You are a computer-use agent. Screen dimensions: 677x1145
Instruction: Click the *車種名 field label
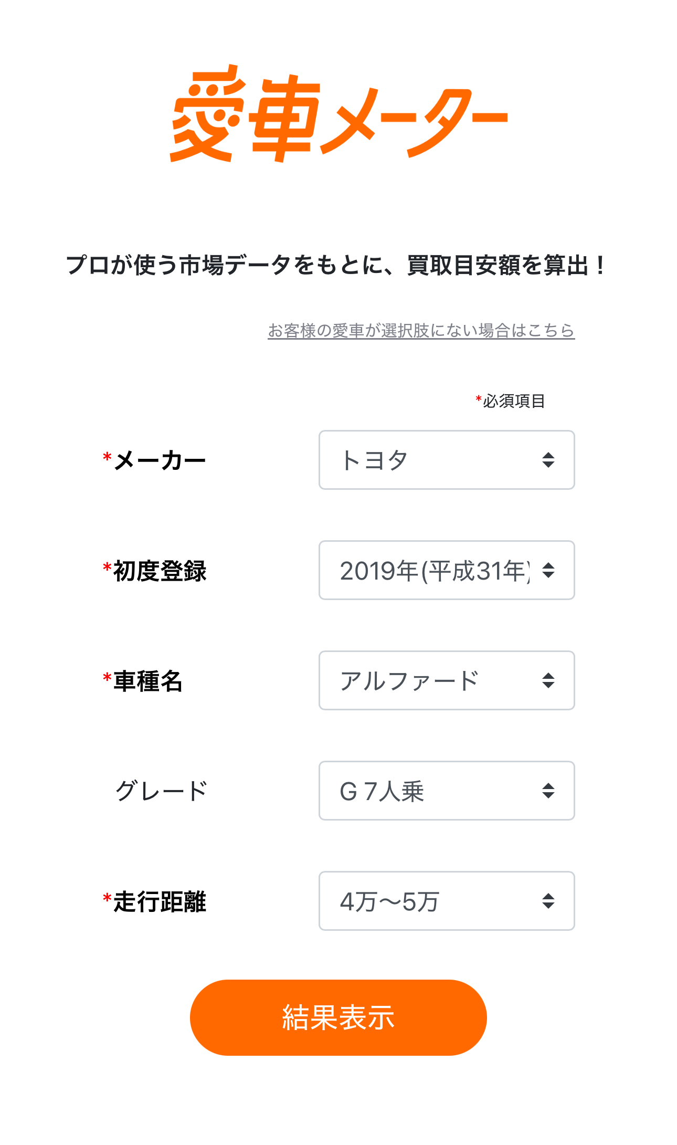(143, 681)
